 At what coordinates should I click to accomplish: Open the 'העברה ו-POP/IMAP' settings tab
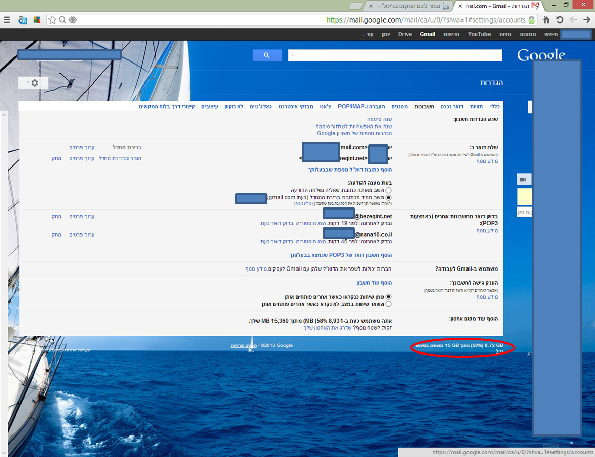(362, 106)
